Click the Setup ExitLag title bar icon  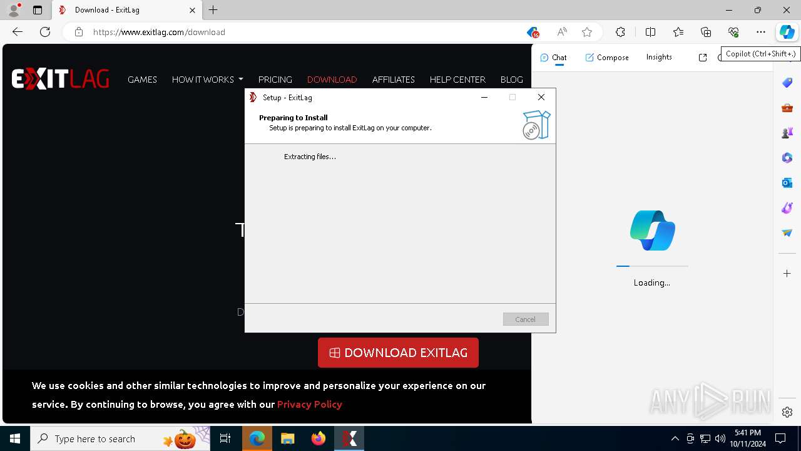tap(253, 97)
